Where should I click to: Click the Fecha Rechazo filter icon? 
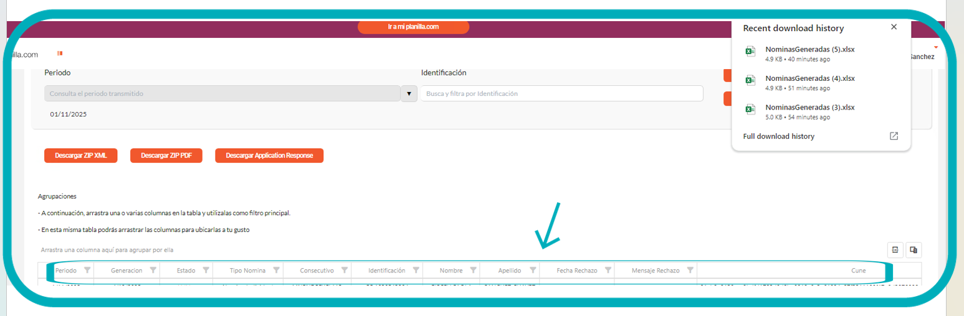[608, 271]
